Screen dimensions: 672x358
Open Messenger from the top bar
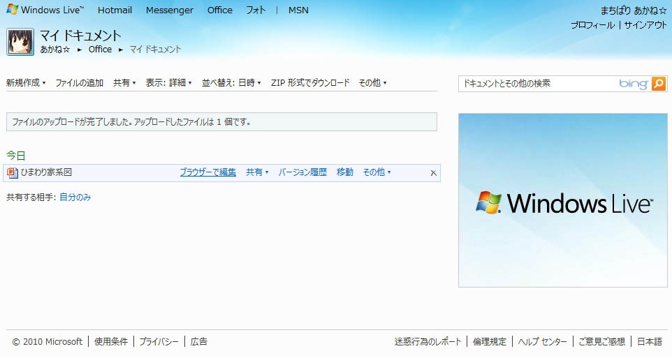pos(169,10)
